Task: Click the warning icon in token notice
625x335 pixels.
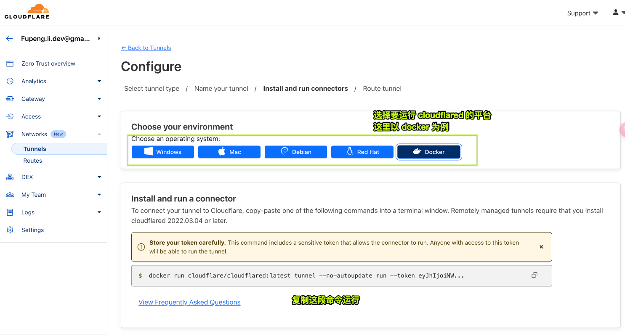Action: pos(141,247)
